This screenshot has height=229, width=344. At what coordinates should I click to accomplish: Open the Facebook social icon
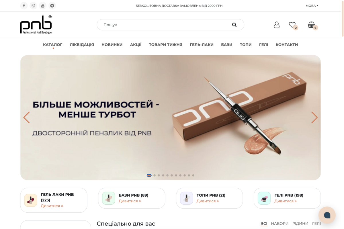24,5
